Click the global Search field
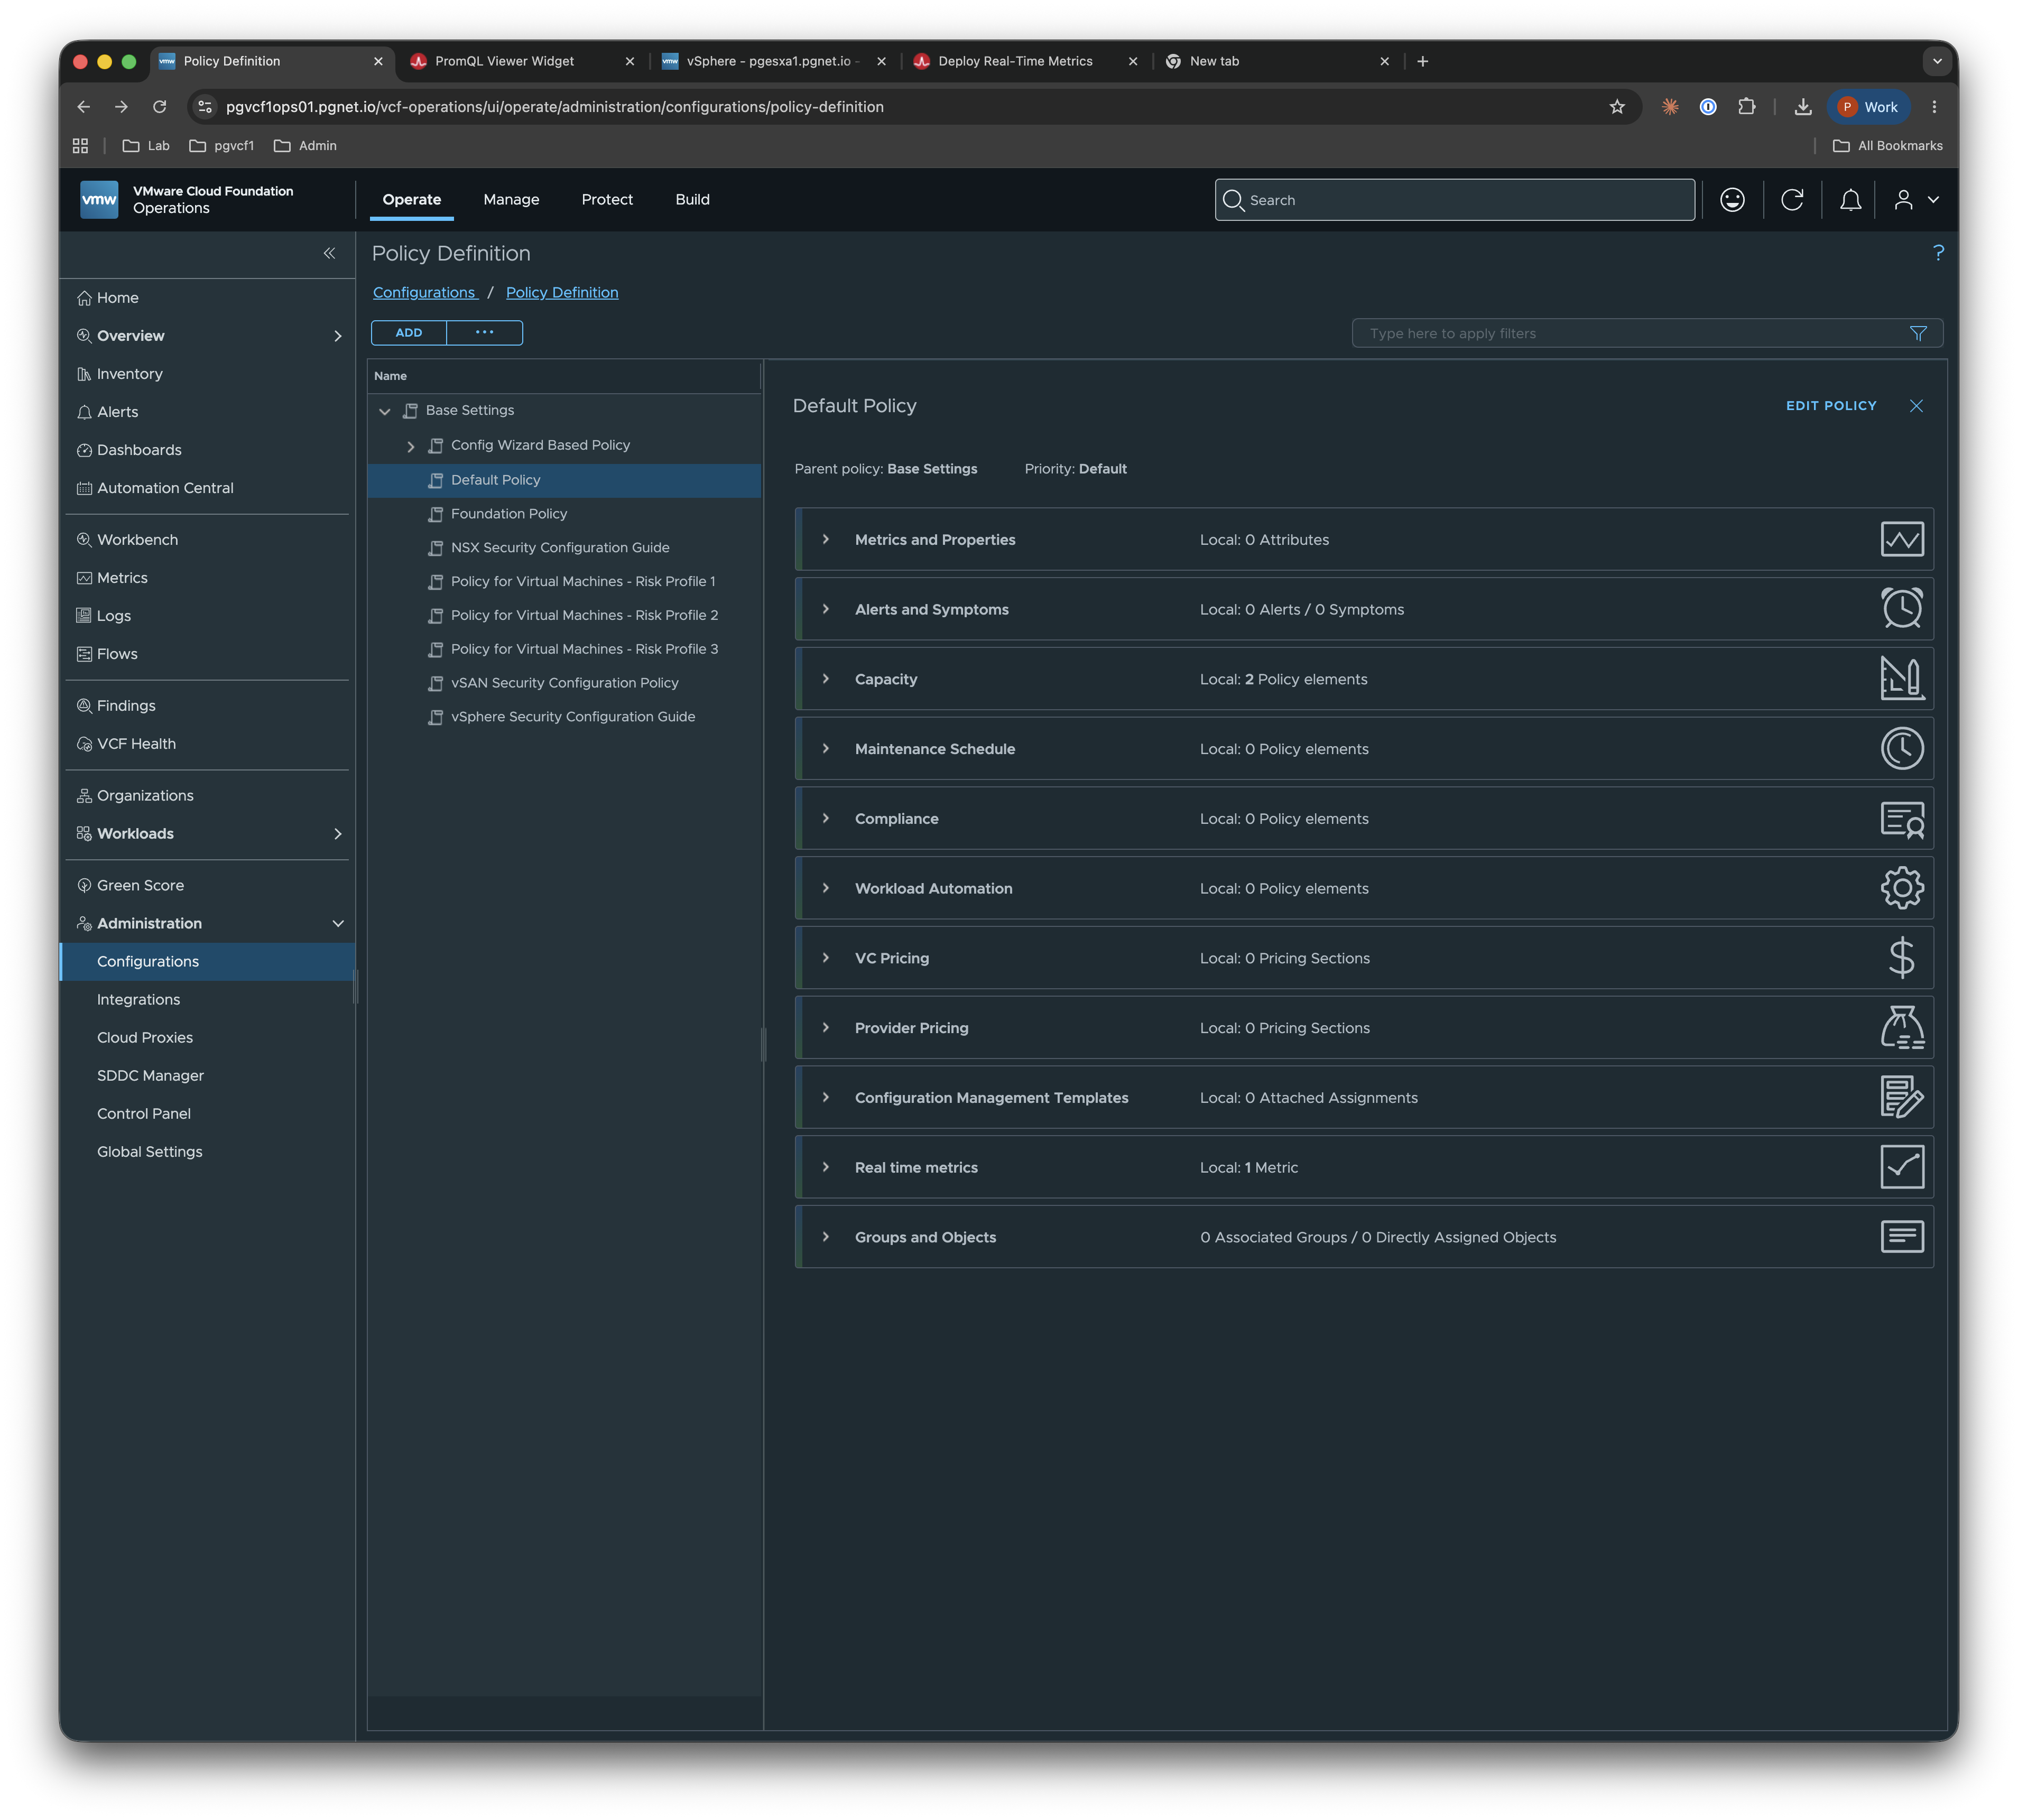This screenshot has height=1820, width=2018. [x=1455, y=200]
